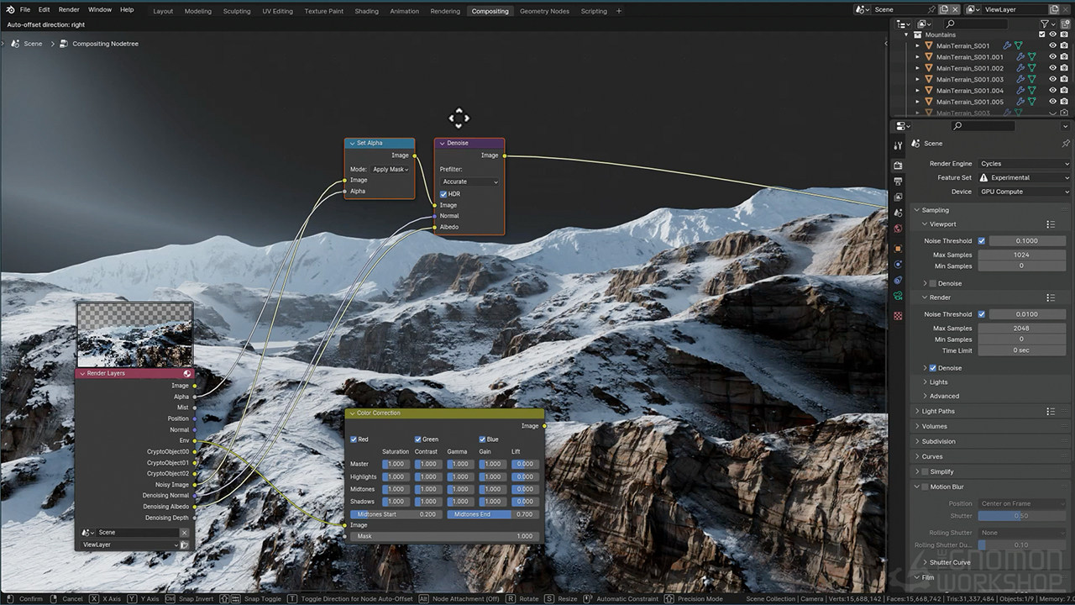Image resolution: width=1075 pixels, height=605 pixels.
Task: Click the new scene copy icon
Action: coord(943,10)
